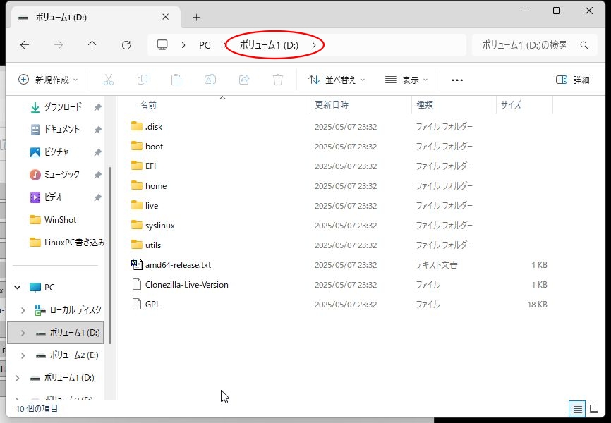Viewport: 611px width, 423px height.
Task: Open the See more (...) menu
Action: point(456,80)
